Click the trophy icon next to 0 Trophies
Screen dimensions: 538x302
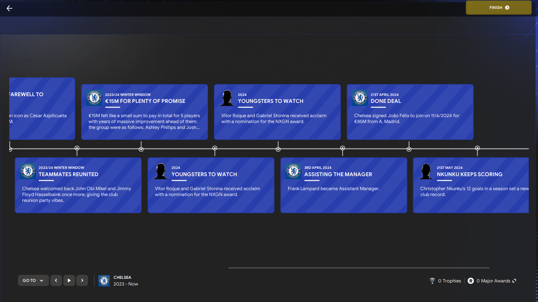tap(432, 281)
